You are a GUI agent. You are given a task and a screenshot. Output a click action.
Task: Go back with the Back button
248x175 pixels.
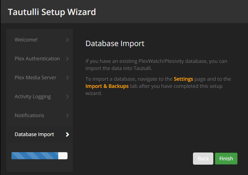tap(203, 159)
